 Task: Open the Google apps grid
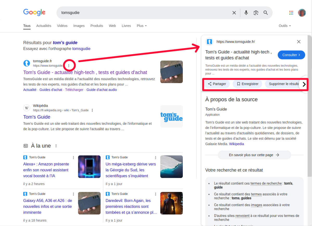291,13
